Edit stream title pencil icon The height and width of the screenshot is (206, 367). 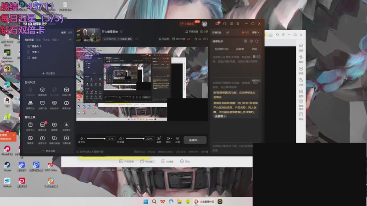tap(122, 32)
